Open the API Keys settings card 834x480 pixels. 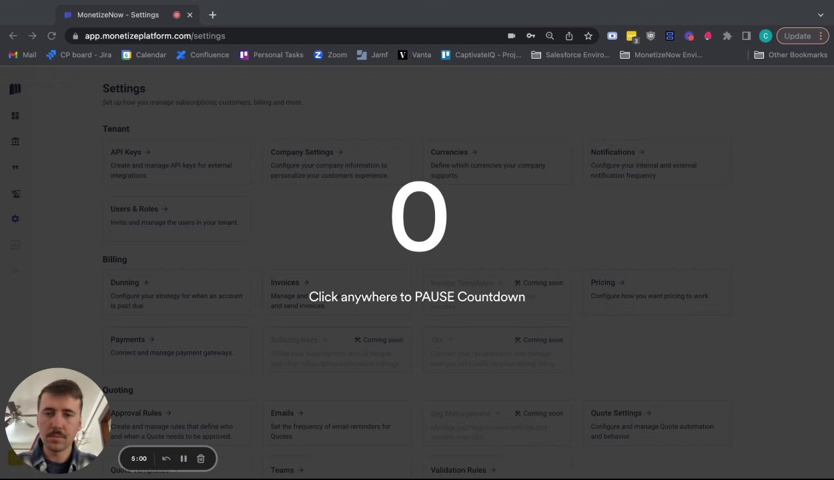pyautogui.click(x=177, y=163)
